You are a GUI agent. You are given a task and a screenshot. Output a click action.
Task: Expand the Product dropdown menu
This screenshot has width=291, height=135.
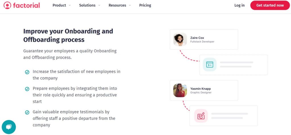[x=62, y=5]
